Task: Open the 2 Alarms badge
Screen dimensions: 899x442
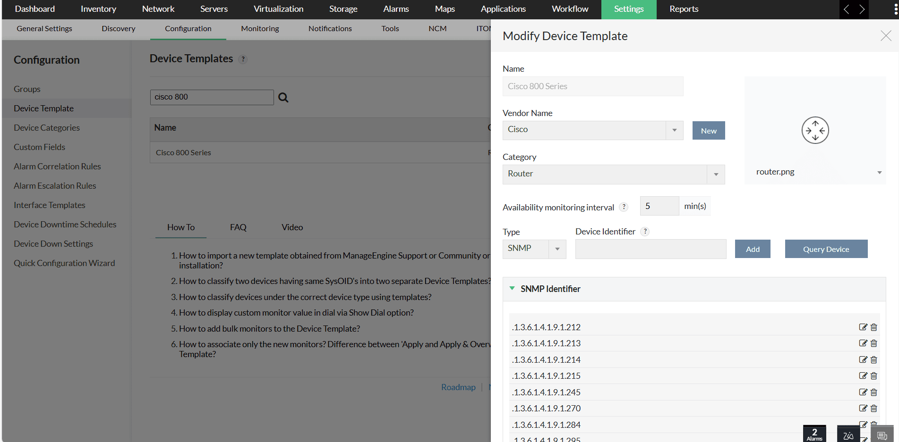Action: click(814, 434)
